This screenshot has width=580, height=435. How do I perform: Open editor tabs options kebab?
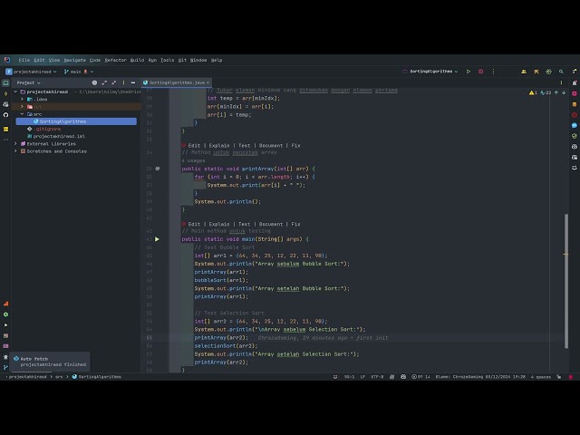coord(561,82)
